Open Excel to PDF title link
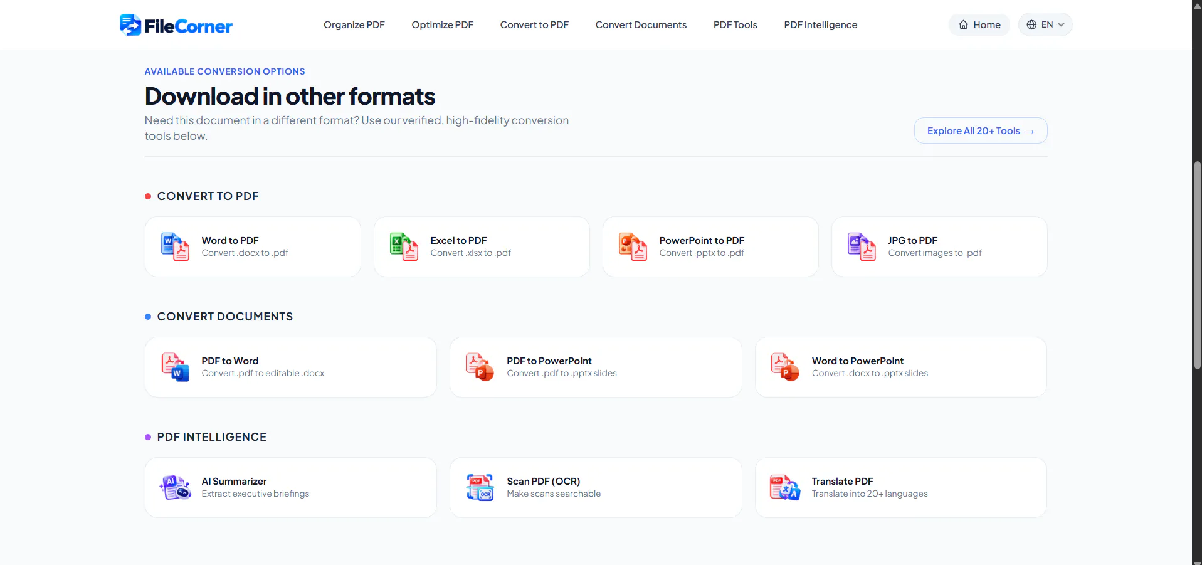 click(458, 240)
